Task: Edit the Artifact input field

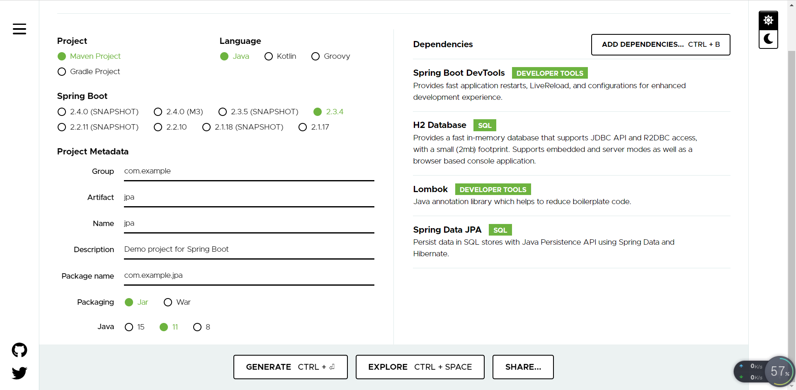Action: click(x=249, y=197)
